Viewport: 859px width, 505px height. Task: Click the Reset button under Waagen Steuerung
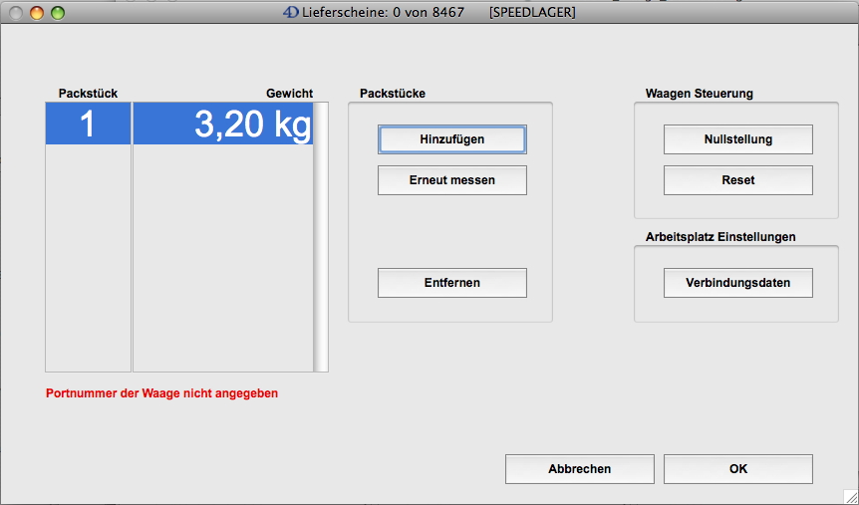(x=737, y=180)
